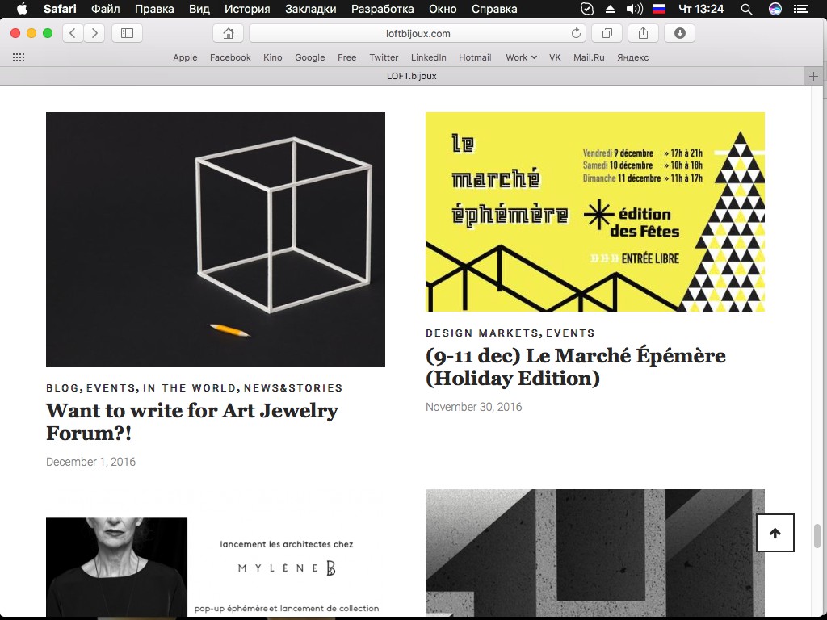Click 'November 30, 2016' date text
The height and width of the screenshot is (620, 827).
[473, 407]
